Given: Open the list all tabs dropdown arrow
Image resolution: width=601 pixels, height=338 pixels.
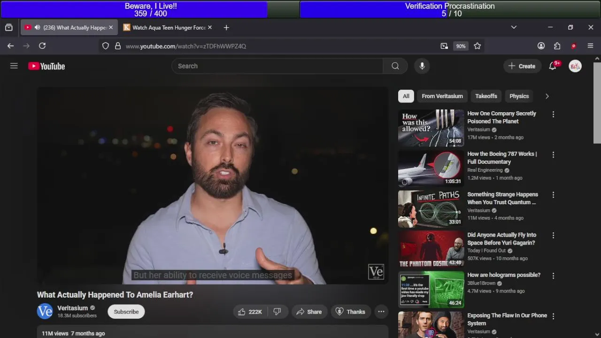Looking at the screenshot, I should click(514, 28).
